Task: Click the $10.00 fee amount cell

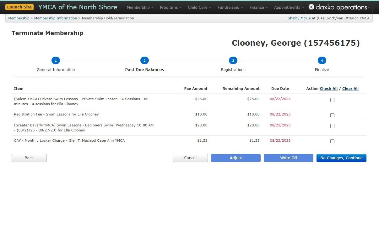Action: (x=201, y=114)
